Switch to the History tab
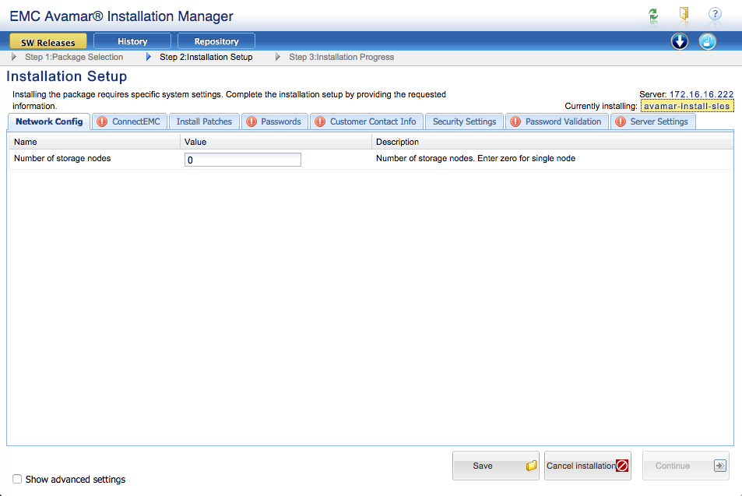The width and height of the screenshot is (742, 496). [x=132, y=41]
